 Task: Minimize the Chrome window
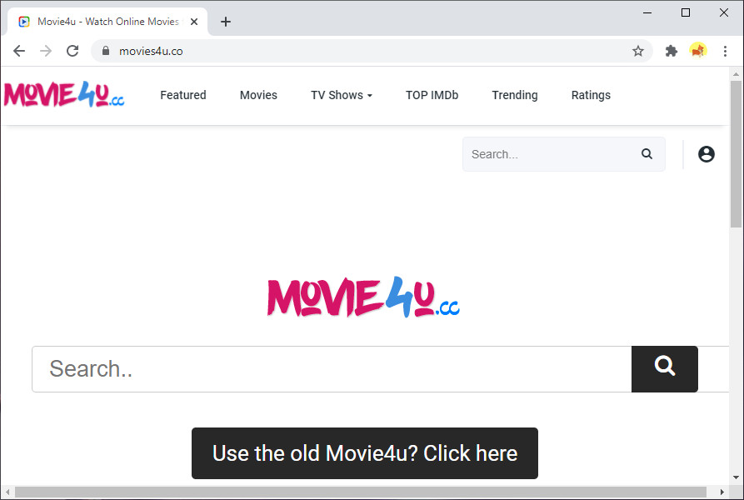647,12
